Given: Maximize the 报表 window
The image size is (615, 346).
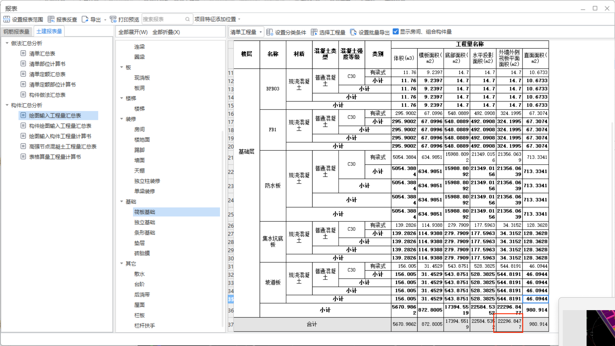Looking at the screenshot, I should click(595, 8).
